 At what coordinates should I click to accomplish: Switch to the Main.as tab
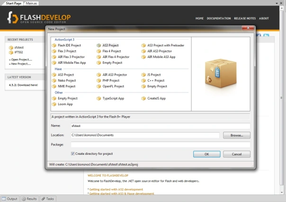[x=31, y=3]
